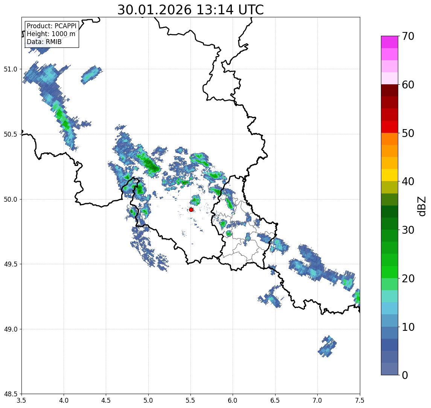
Task: Click the longitude label 7.5
Action: pos(360,400)
